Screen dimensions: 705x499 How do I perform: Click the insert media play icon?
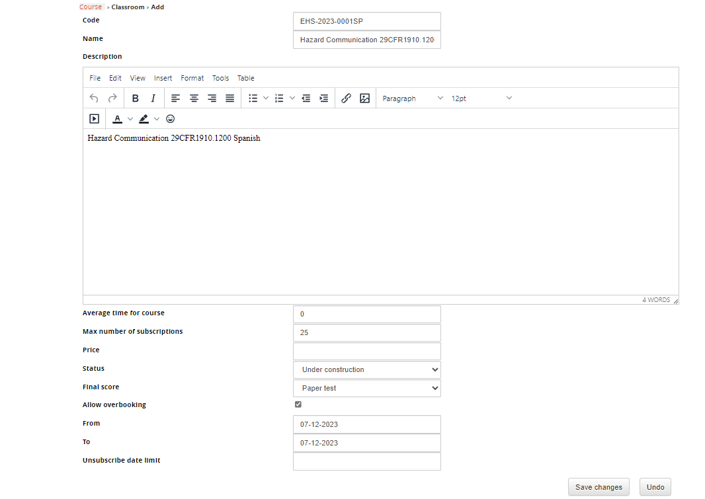pos(95,119)
